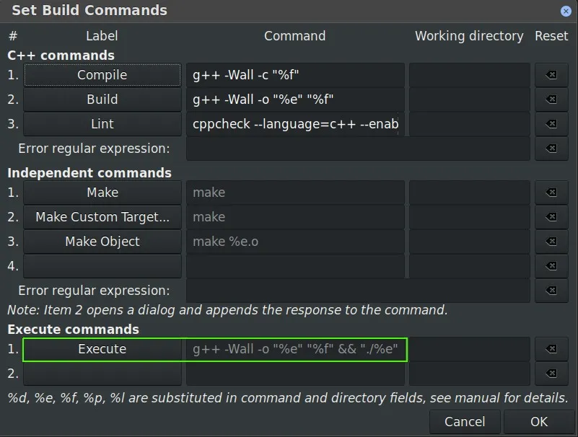This screenshot has height=437, width=578.
Task: Click the Compile label button
Action: click(102, 75)
